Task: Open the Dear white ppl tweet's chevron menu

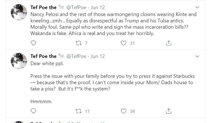Action: (x=197, y=56)
